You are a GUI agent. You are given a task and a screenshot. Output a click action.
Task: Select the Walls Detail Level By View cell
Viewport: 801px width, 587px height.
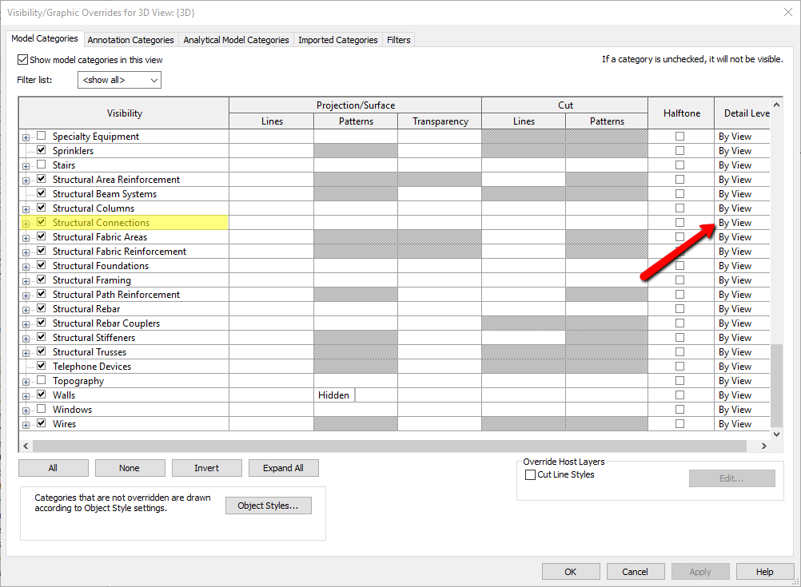[x=743, y=395]
